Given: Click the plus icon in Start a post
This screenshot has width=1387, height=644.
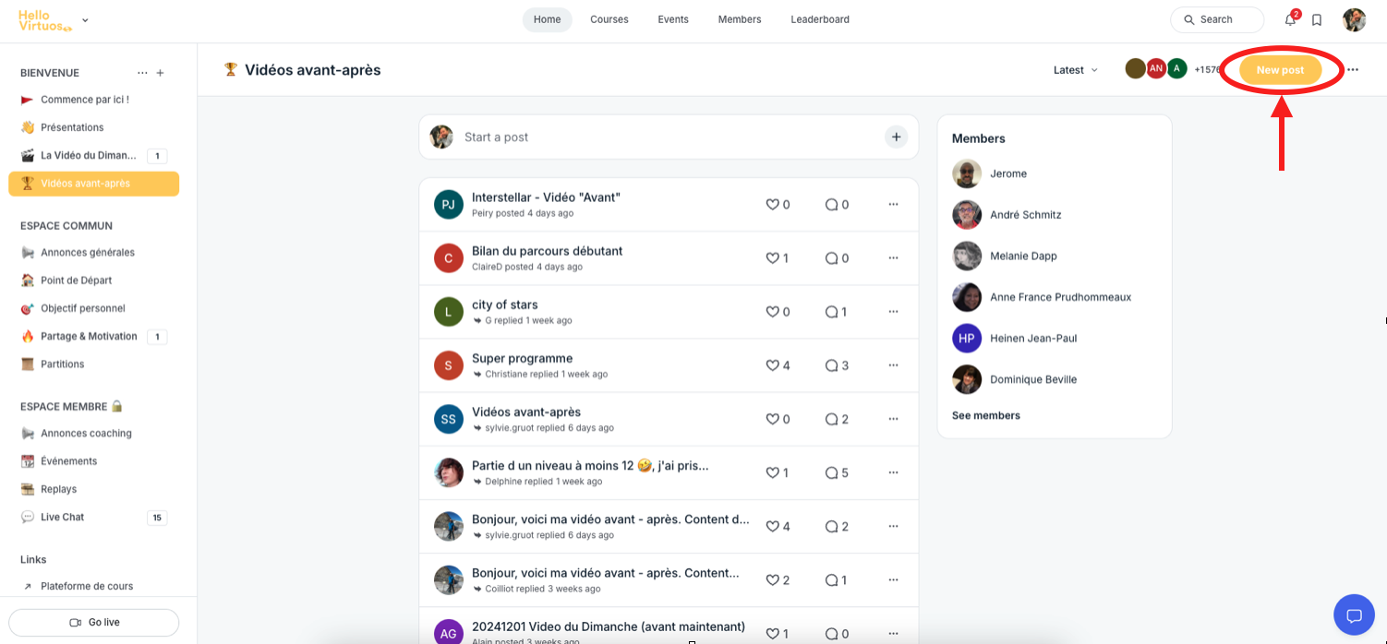Looking at the screenshot, I should (896, 137).
